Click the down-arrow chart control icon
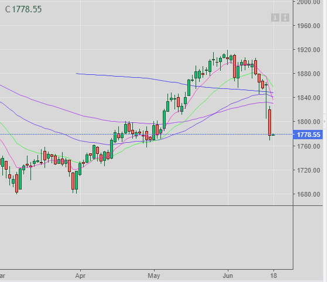Image resolution: width=332 pixels, height=282 pixels. click(x=275, y=18)
